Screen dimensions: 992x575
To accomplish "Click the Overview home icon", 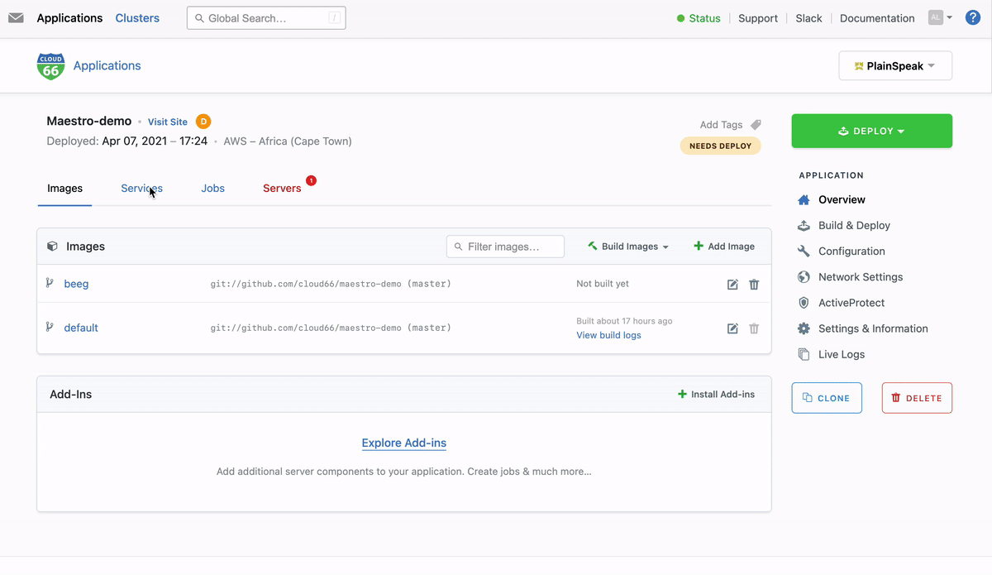I will click(x=804, y=199).
